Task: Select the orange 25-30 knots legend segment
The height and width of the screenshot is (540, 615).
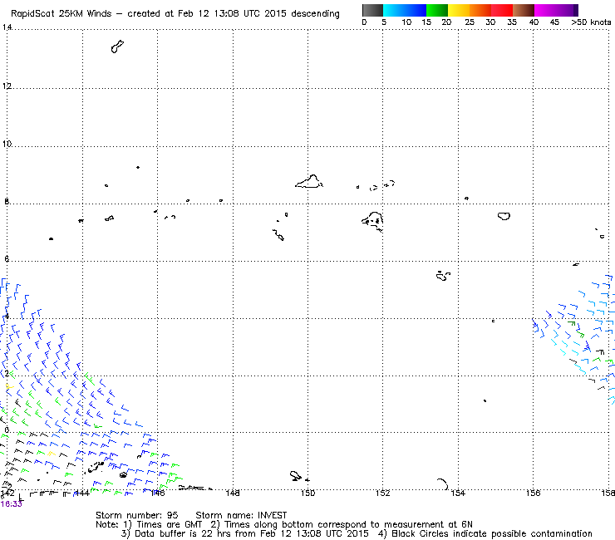Action: point(480,10)
